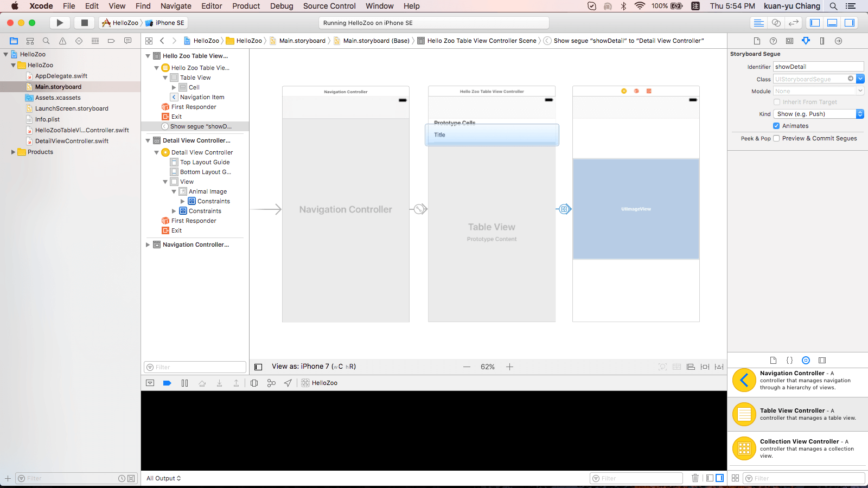The width and height of the screenshot is (868, 488).
Task: Toggle breakpoints activation in debug bar
Action: coord(167,383)
